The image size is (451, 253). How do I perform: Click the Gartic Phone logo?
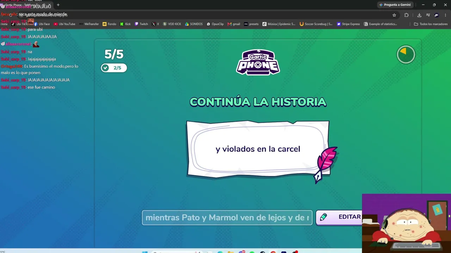click(x=258, y=62)
